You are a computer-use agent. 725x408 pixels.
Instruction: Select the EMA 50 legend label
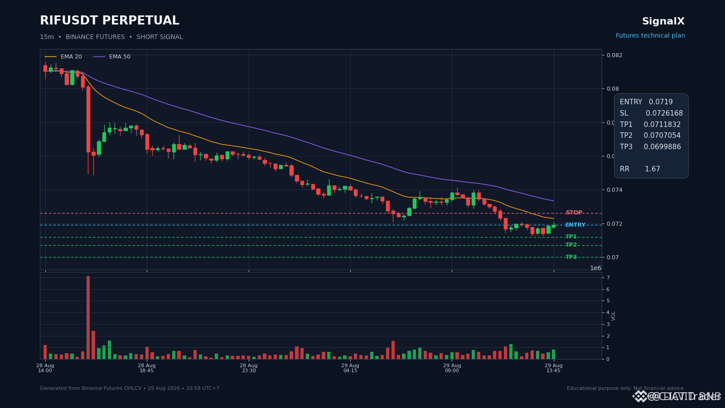[120, 57]
